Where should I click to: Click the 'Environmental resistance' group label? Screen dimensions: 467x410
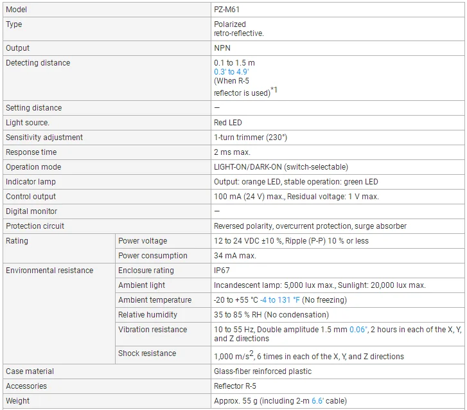[49, 271]
